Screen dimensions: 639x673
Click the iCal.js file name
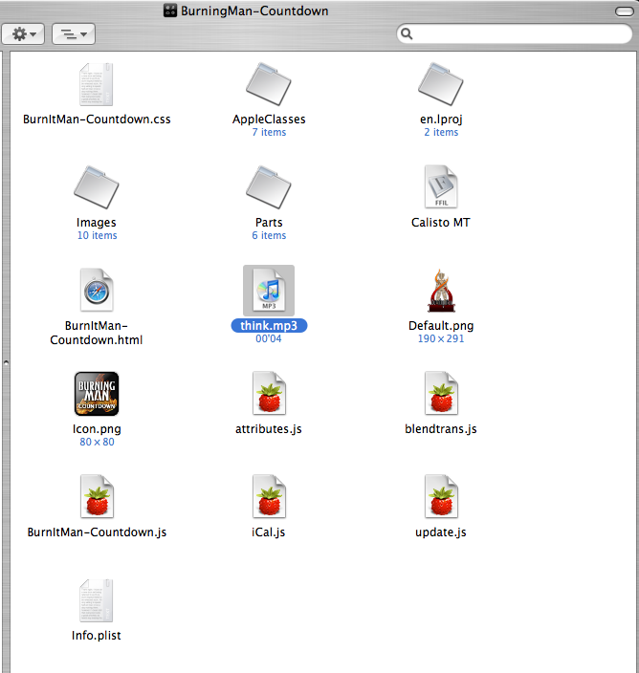click(x=269, y=532)
